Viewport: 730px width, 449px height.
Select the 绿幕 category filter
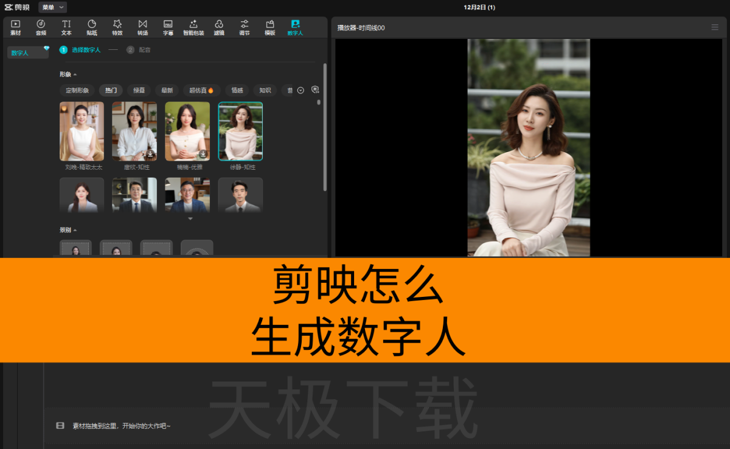click(x=139, y=90)
